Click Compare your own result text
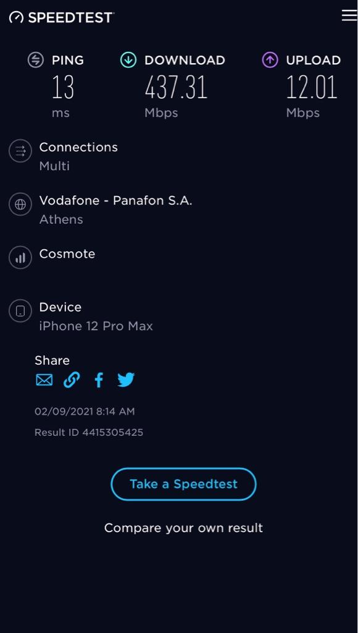The height and width of the screenshot is (633, 358). coord(183,528)
